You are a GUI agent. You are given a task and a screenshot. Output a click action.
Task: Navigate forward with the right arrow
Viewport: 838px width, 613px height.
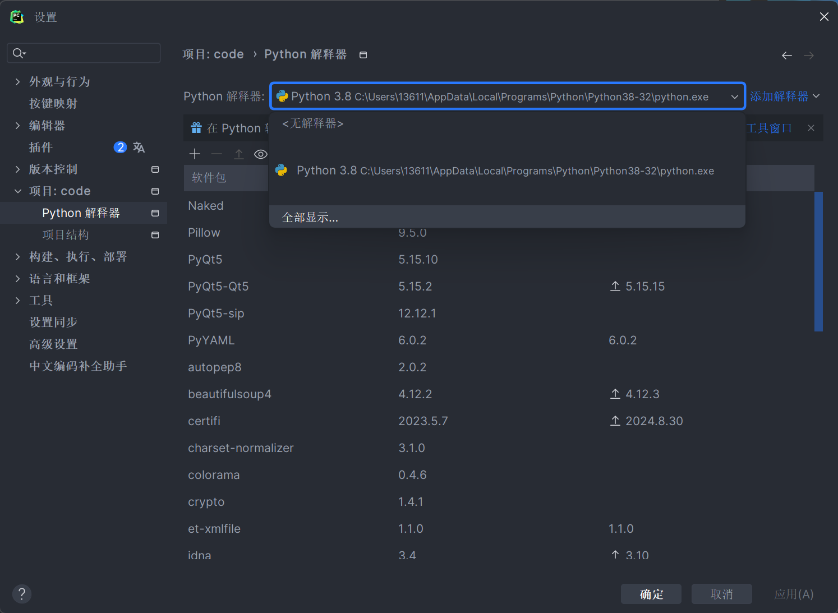[x=809, y=56]
